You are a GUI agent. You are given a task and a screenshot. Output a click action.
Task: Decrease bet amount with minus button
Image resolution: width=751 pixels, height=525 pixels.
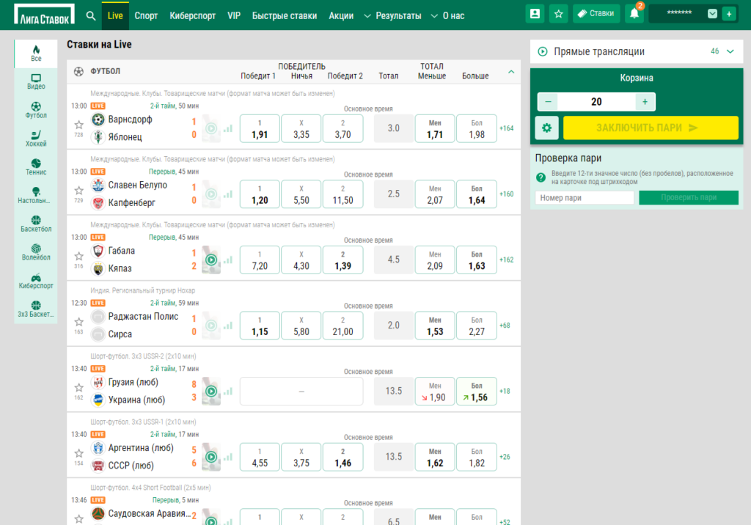[548, 101]
